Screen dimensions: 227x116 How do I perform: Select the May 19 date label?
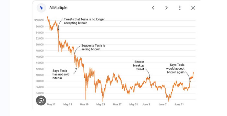pyautogui.click(x=84, y=104)
